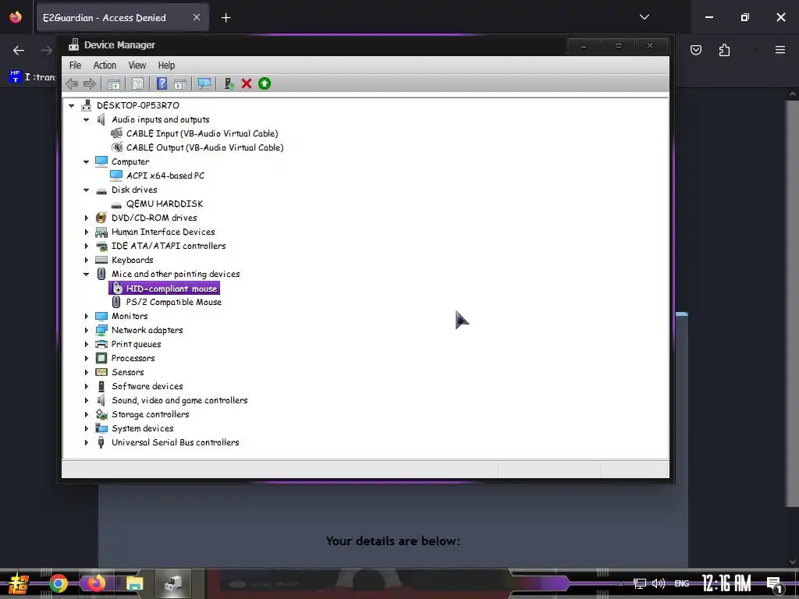Image resolution: width=799 pixels, height=599 pixels.
Task: Click the Back arrow in Device Manager toolbar
Action: point(72,83)
